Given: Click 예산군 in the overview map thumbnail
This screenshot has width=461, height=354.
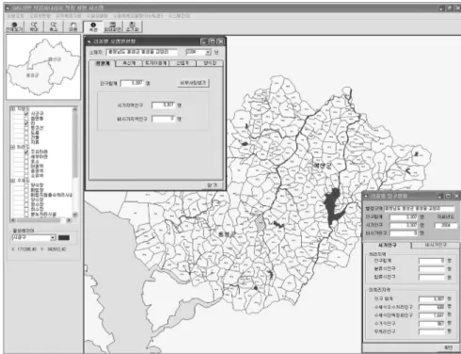Looking at the screenshot, I should (x=54, y=59).
